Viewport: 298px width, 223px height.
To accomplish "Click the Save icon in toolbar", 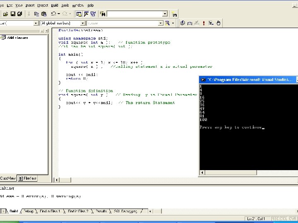I will [13, 14].
